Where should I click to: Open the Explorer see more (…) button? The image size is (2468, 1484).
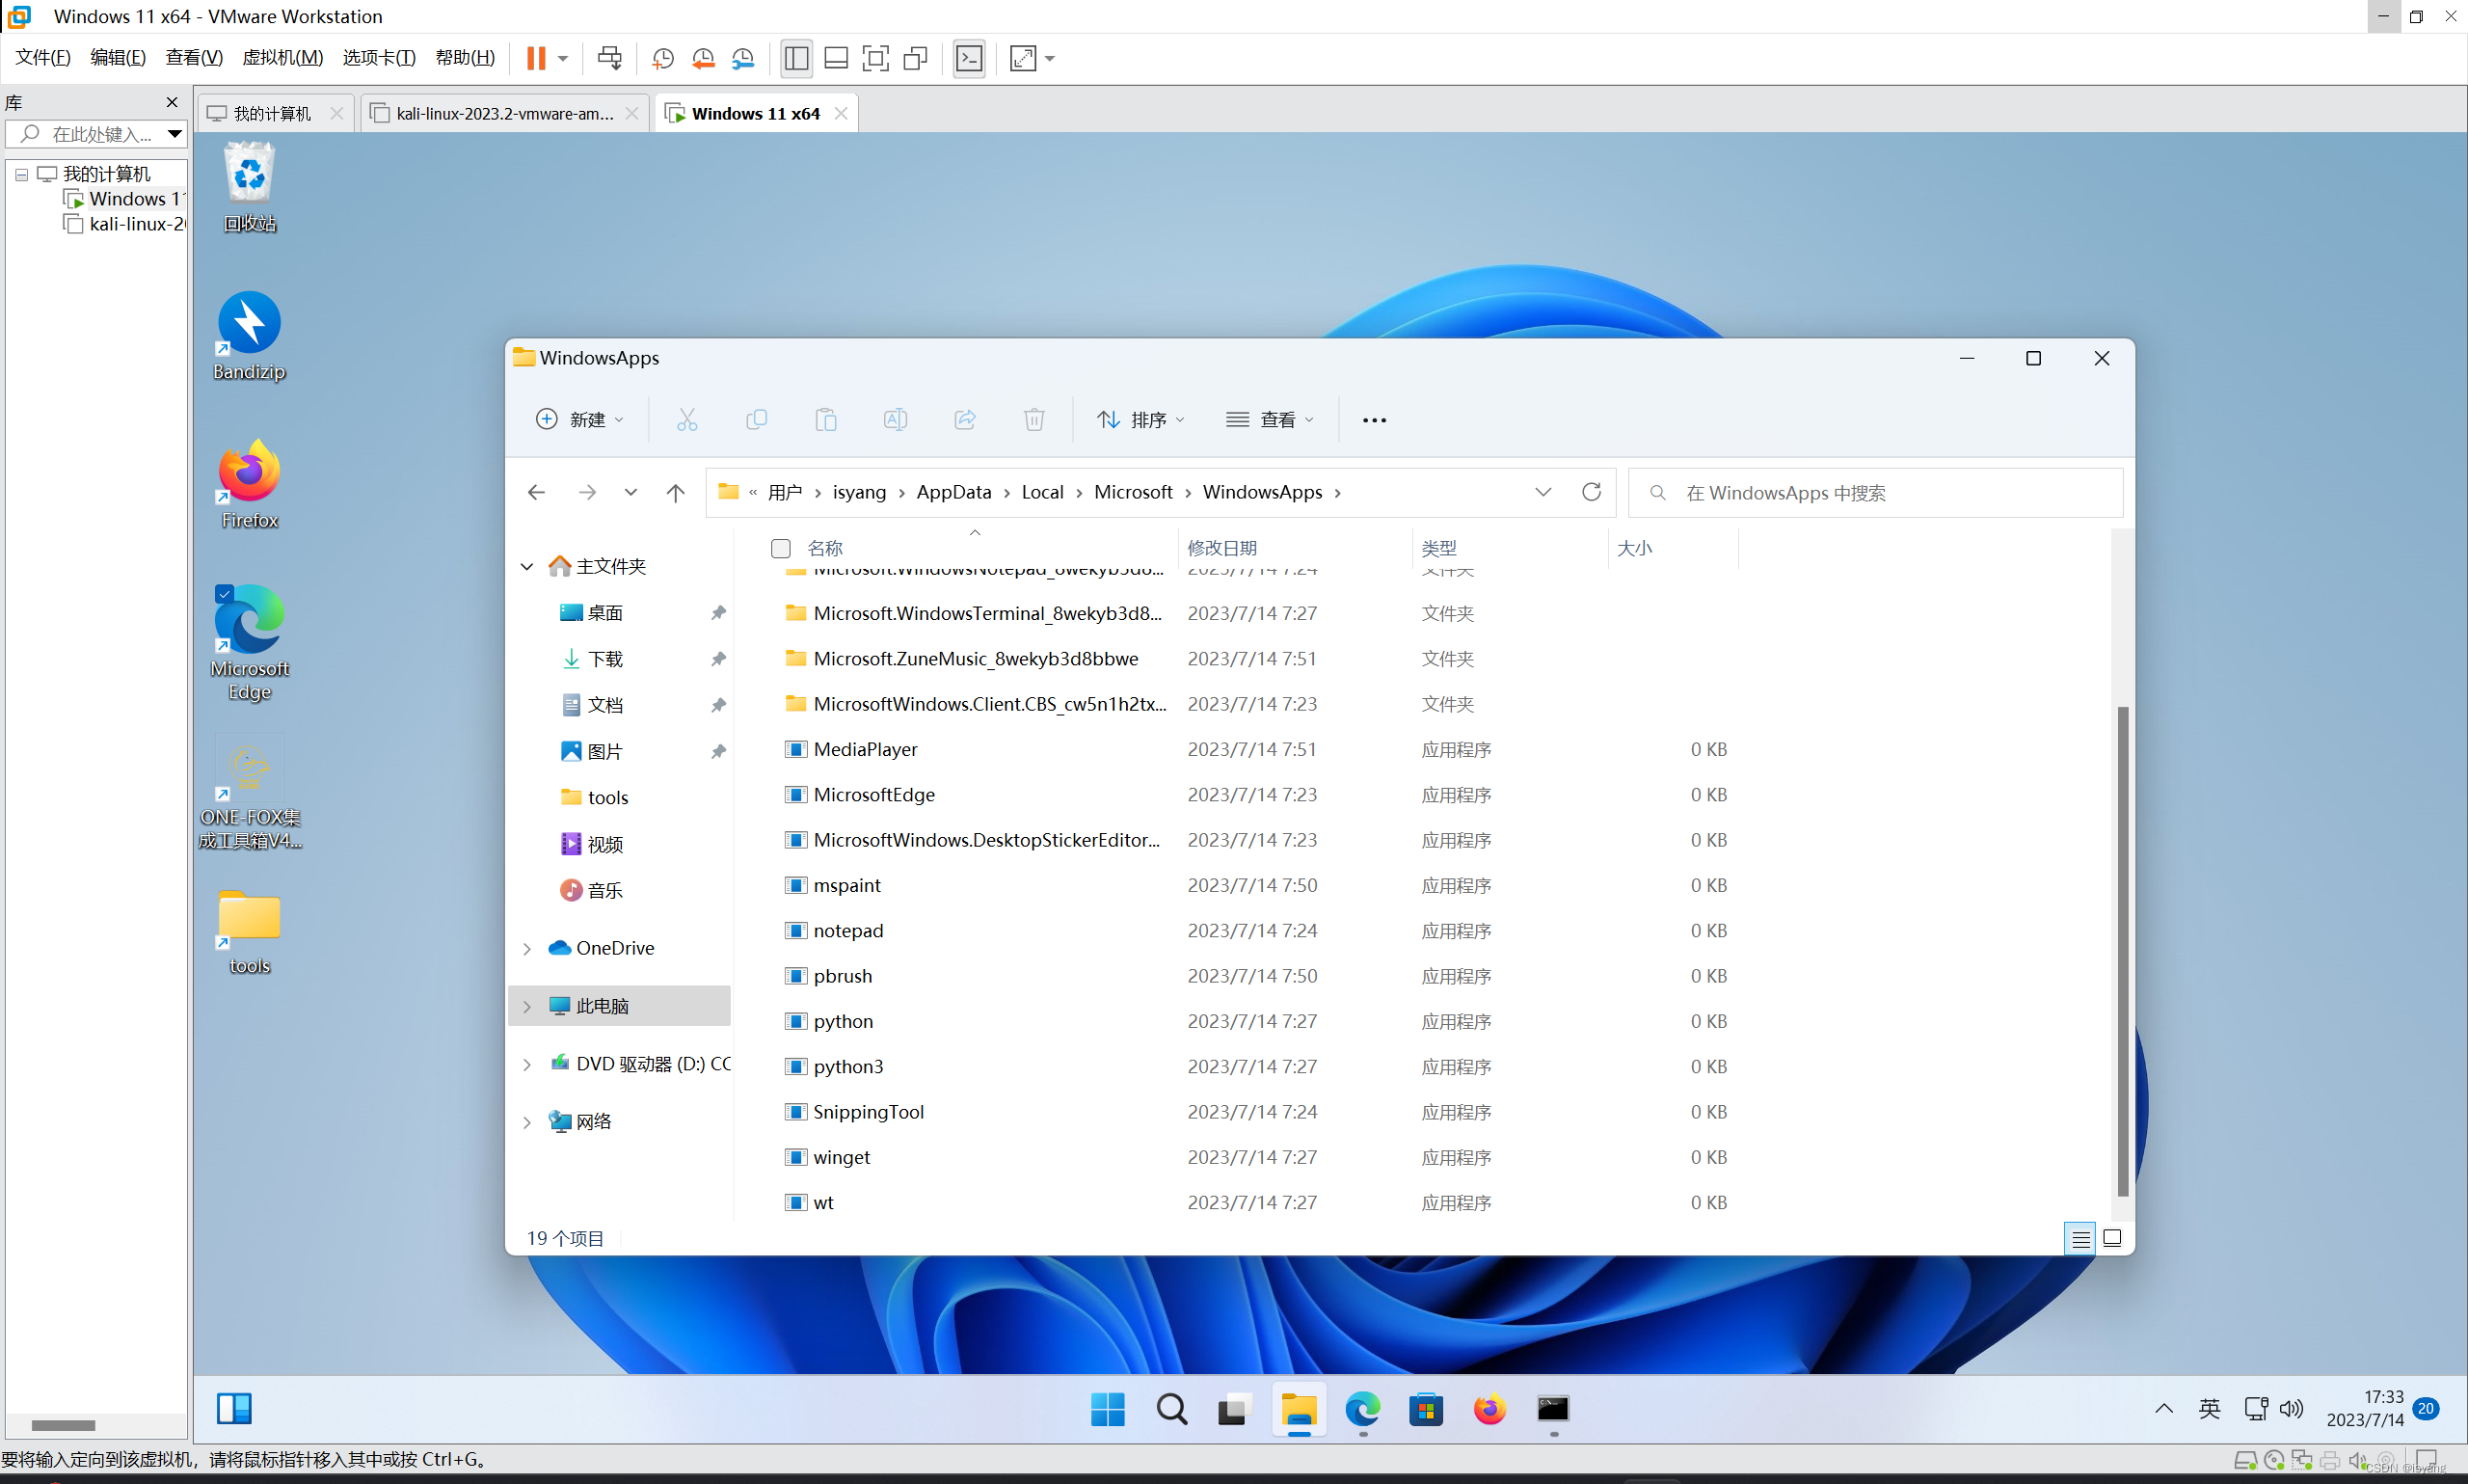[x=1374, y=420]
